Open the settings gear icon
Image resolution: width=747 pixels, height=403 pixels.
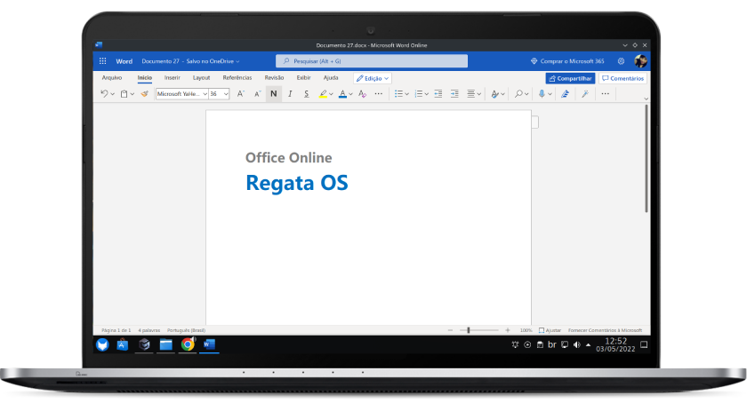[622, 61]
